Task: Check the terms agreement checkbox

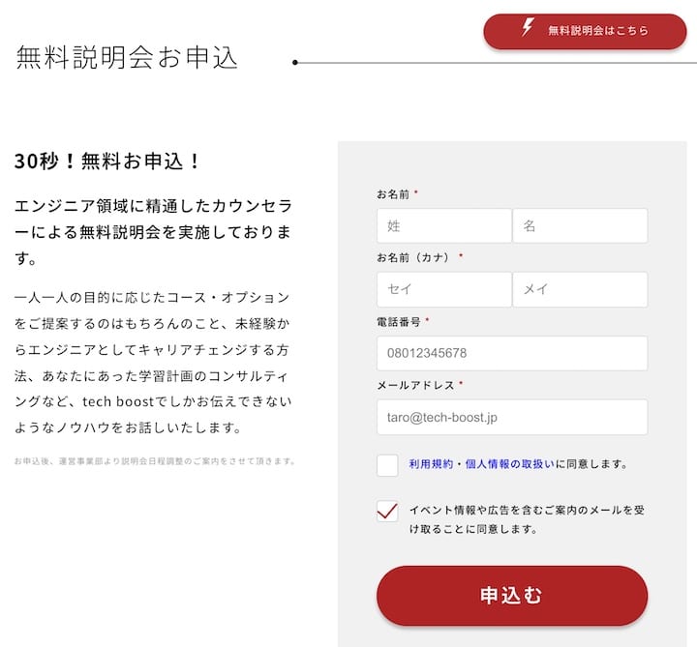Action: pos(387,465)
